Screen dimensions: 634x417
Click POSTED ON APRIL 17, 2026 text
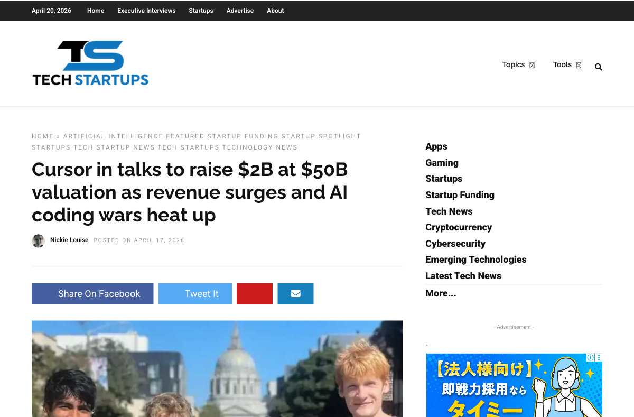(x=139, y=240)
